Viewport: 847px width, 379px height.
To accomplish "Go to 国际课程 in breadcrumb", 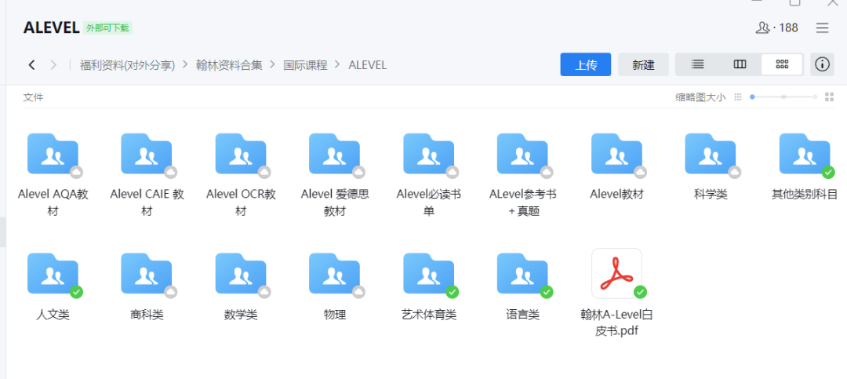I will tap(305, 65).
